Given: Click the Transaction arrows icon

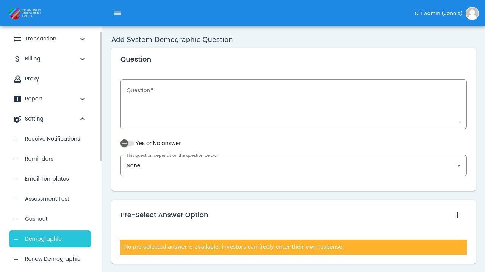Looking at the screenshot, I should click(17, 39).
